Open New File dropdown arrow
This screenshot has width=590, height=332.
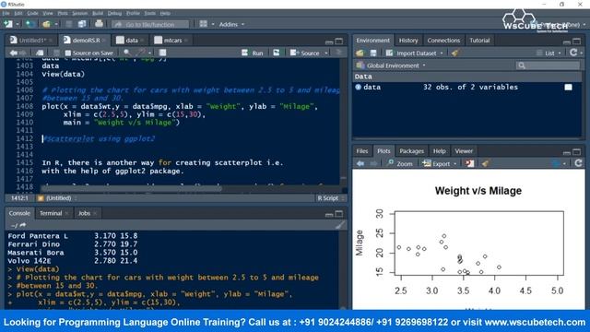tap(18, 25)
